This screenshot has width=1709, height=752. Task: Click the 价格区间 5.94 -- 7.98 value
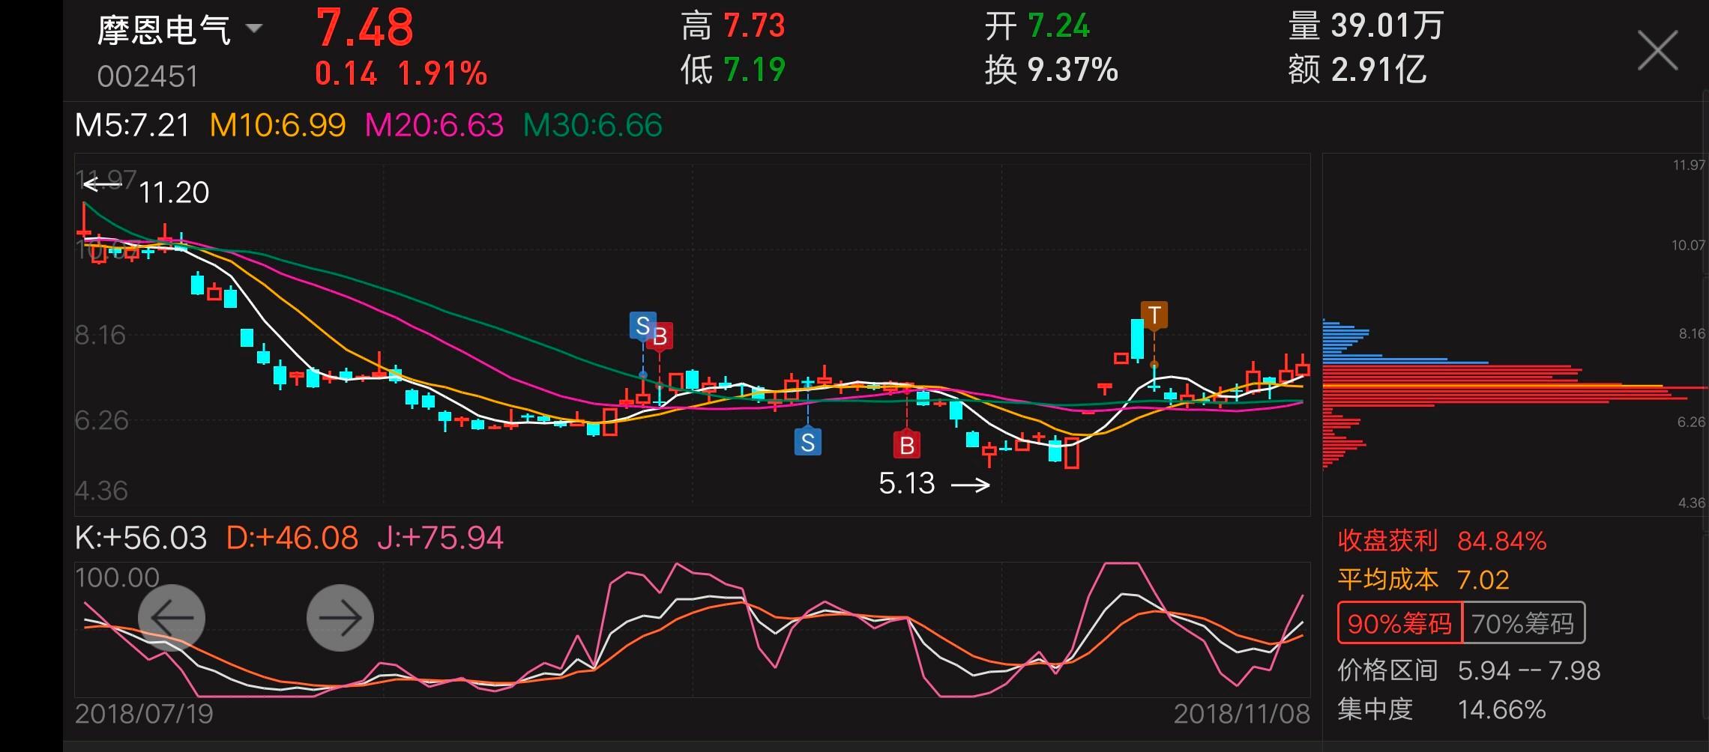tap(1528, 670)
